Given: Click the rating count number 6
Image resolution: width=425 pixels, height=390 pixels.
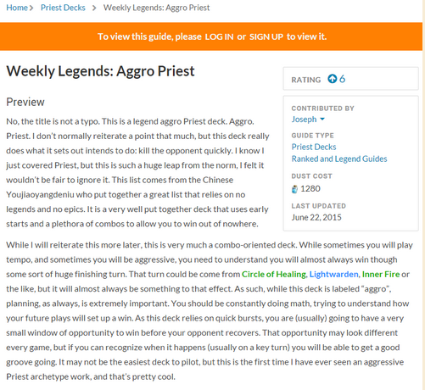Looking at the screenshot, I should 342,79.
